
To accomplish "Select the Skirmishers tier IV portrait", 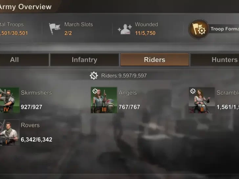I will point(10,100).
